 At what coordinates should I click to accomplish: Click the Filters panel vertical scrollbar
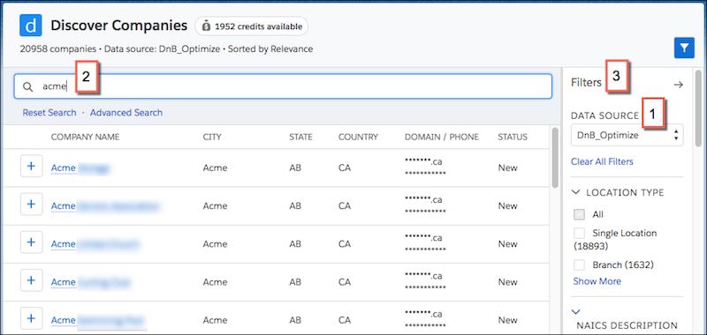(698, 108)
